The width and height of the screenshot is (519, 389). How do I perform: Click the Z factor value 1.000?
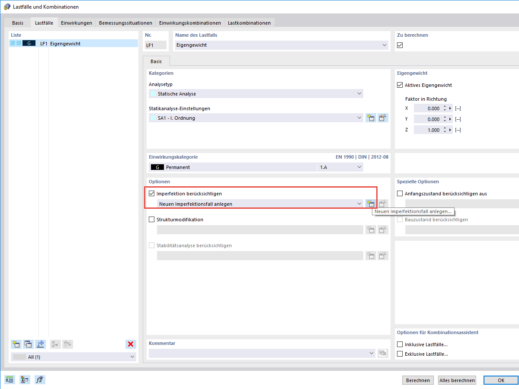433,130
